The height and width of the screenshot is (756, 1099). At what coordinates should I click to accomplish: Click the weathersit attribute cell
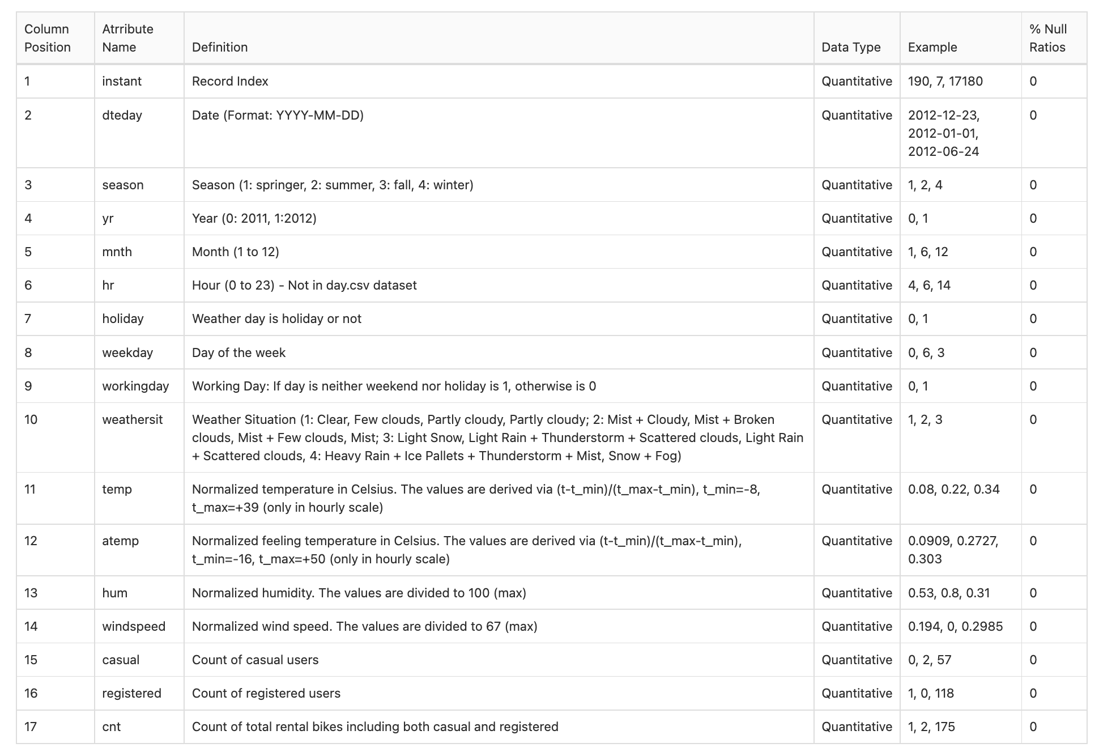point(139,438)
